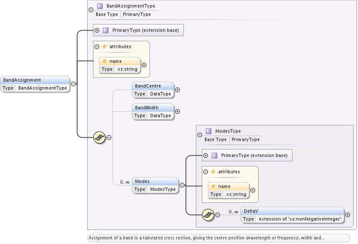Select the Modes element node
The height and width of the screenshot is (244, 358).
(155, 185)
